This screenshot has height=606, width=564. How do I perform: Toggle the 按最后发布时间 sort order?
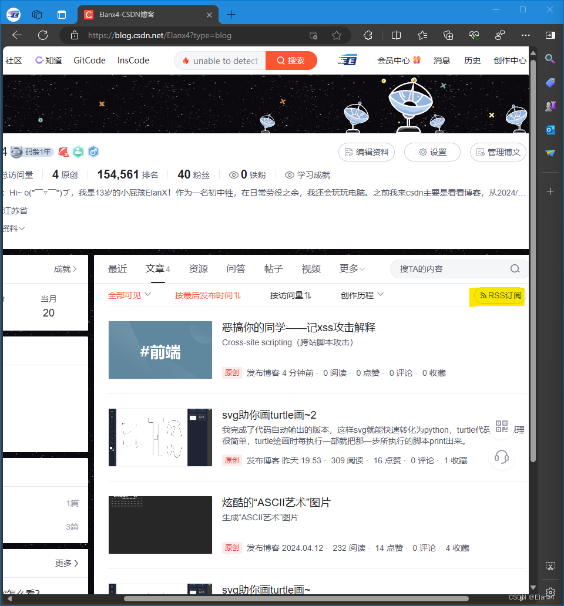coord(208,295)
